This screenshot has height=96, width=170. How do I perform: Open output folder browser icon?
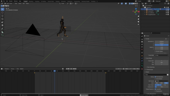point(168,75)
